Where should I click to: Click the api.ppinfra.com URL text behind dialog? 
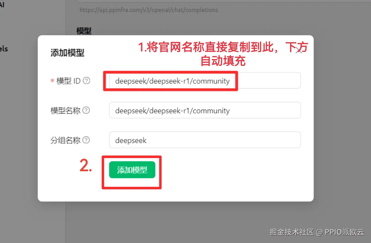tap(149, 10)
